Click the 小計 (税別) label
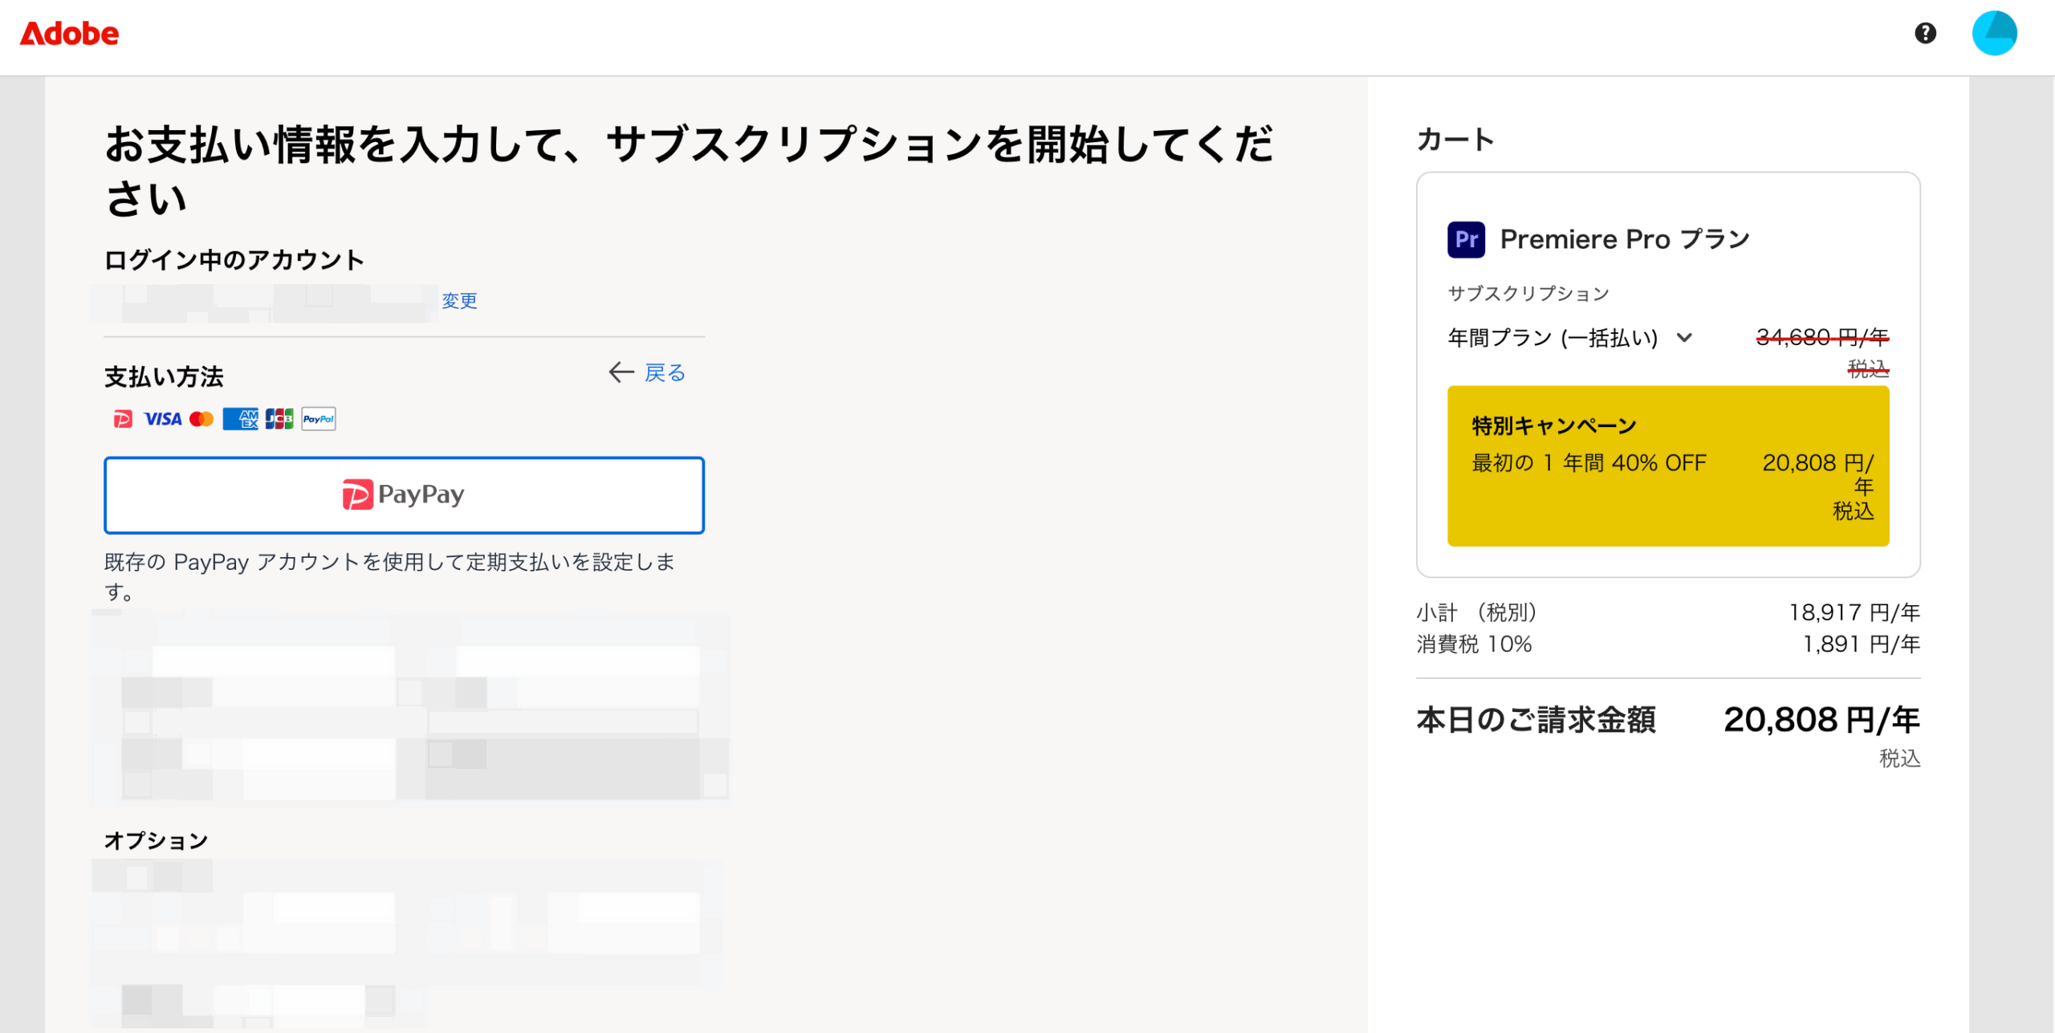 point(1476,613)
